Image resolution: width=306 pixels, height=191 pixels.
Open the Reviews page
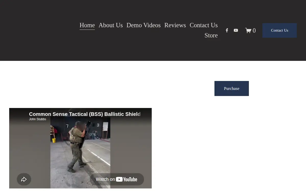pos(175,25)
